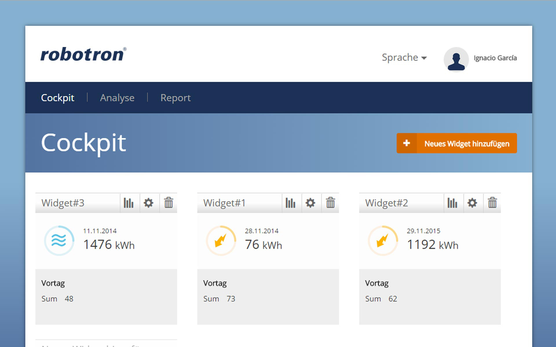
Task: Click the gear icon on Widget#1
Action: [310, 203]
